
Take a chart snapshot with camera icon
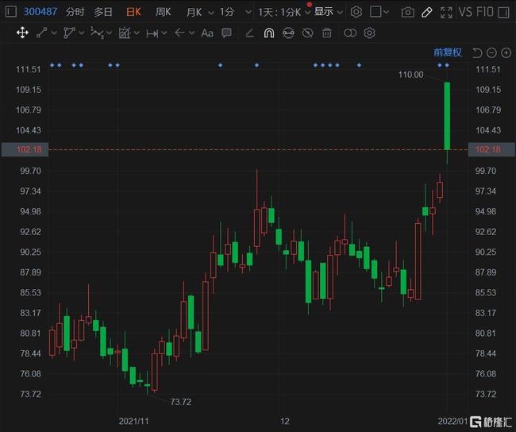coord(408,13)
